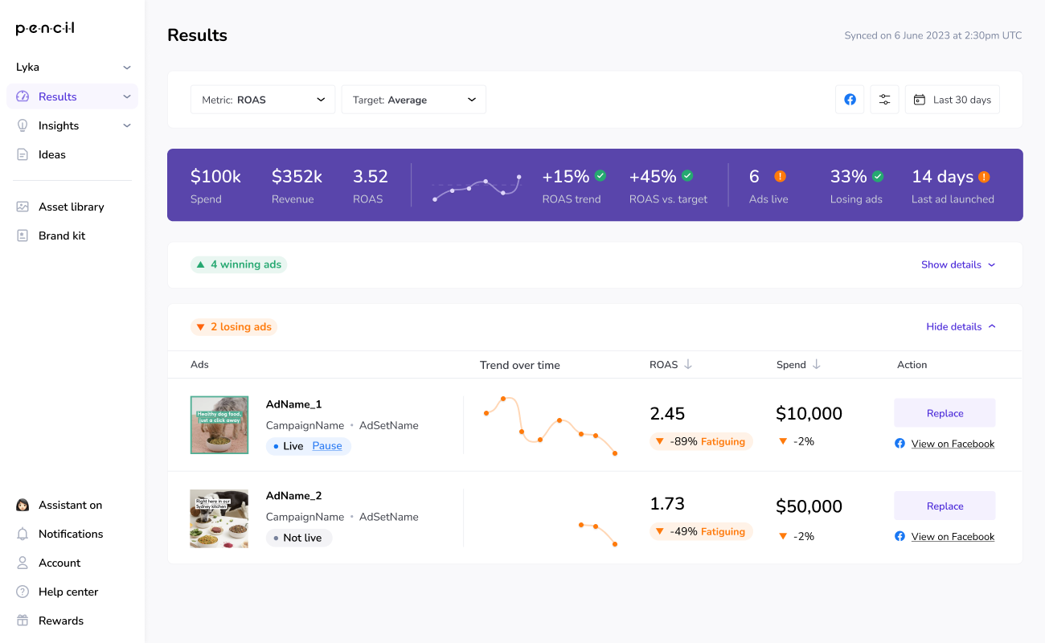Open Insights in the sidebar
This screenshot has width=1045, height=643.
click(72, 125)
